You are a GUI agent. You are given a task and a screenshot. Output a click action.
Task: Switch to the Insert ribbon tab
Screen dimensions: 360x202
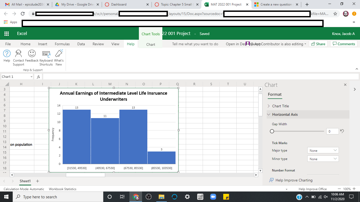pyautogui.click(x=43, y=44)
